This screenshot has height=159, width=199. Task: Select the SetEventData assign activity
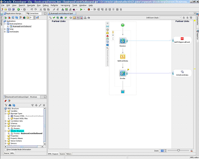click(123, 56)
